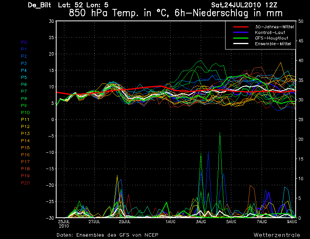
Task: Click the P0 ensemble member label
Action: (24, 42)
